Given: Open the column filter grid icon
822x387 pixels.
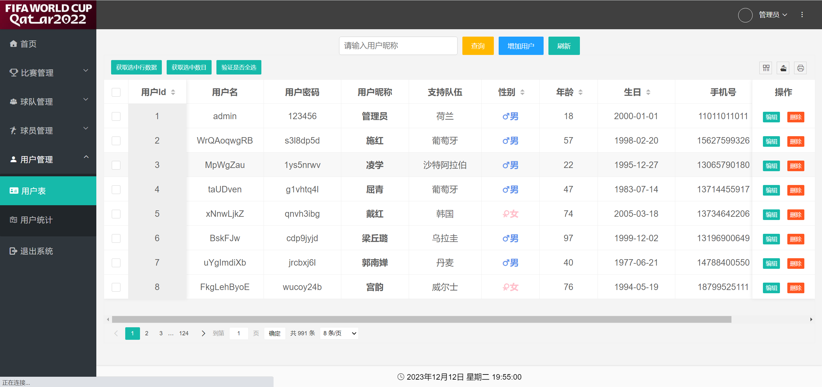Looking at the screenshot, I should (x=766, y=68).
